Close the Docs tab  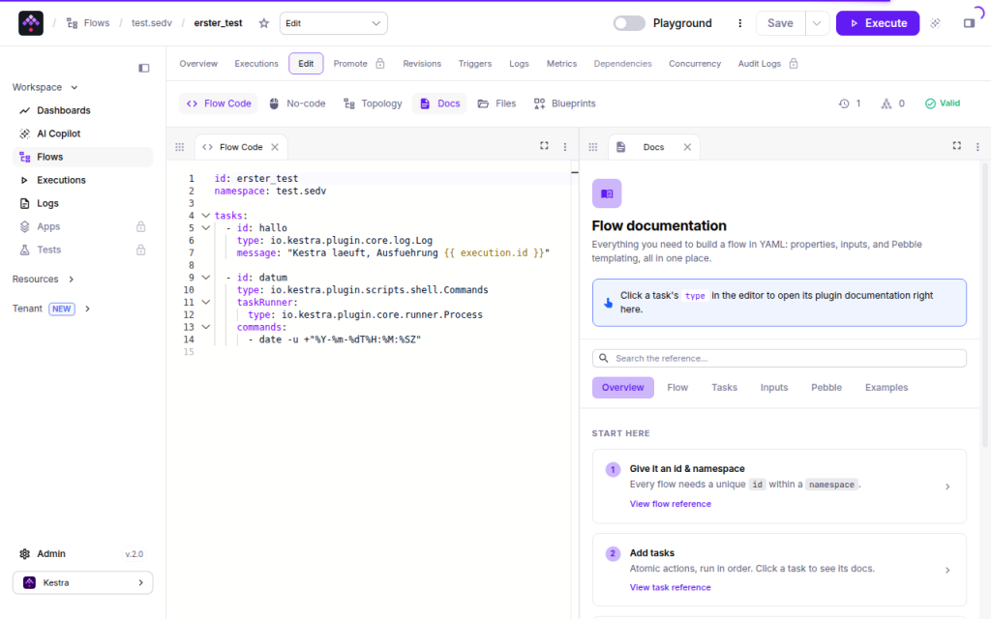coord(688,147)
